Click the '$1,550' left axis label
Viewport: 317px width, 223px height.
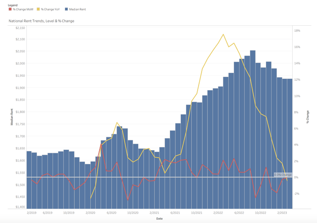pos(20,172)
